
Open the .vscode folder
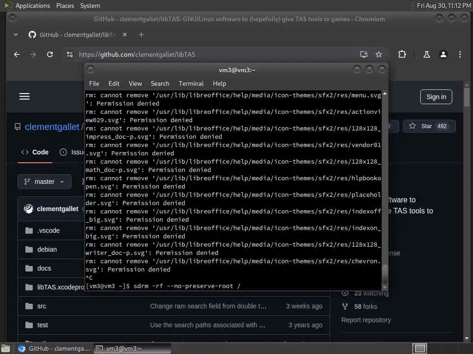tap(49, 230)
